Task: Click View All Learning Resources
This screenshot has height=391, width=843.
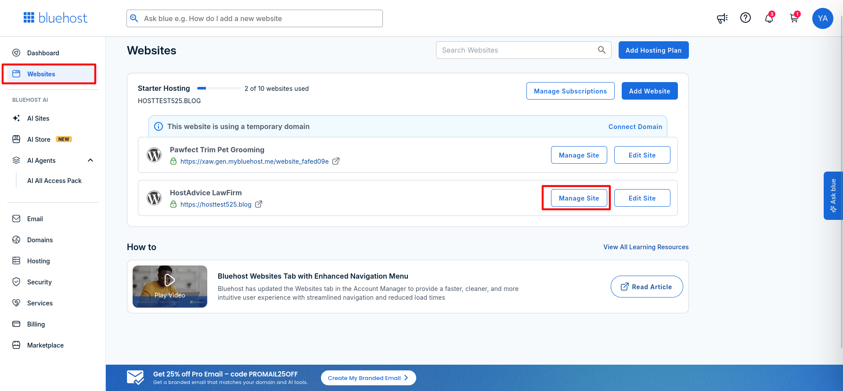Action: pyautogui.click(x=646, y=247)
